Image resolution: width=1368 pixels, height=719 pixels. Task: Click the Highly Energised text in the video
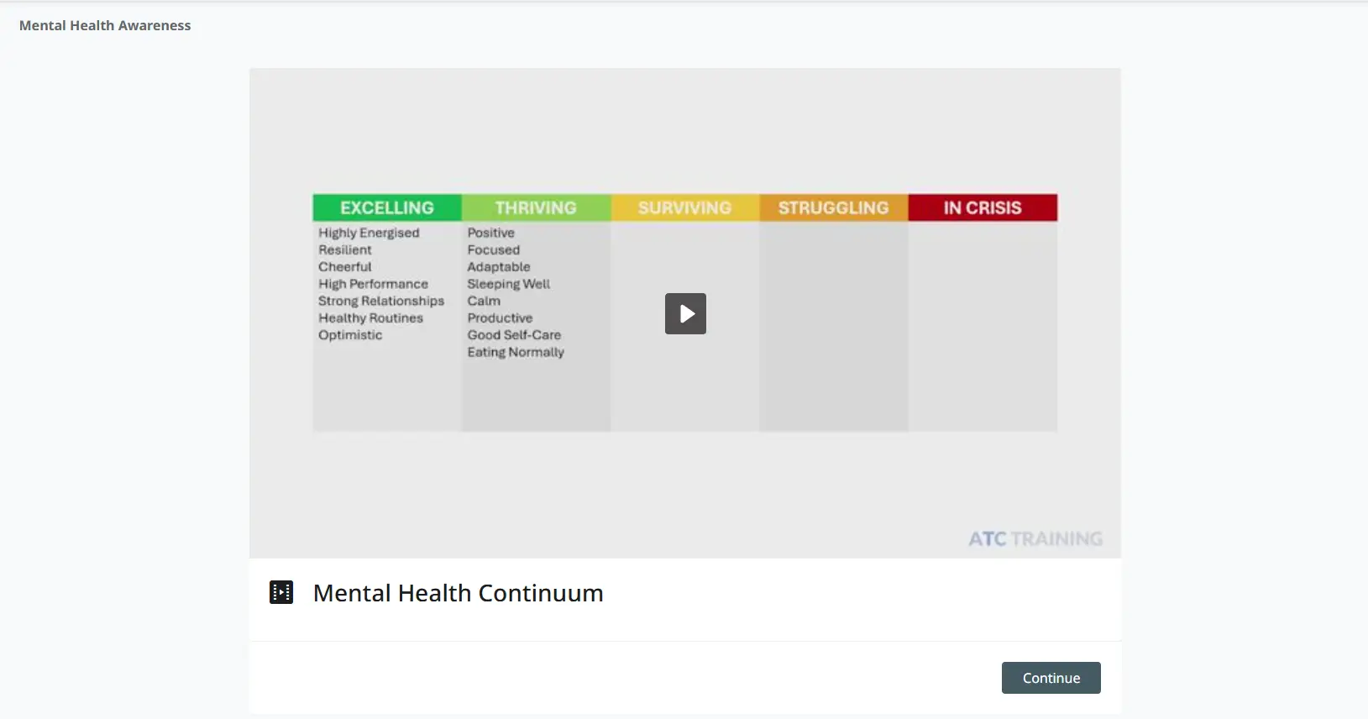tap(369, 233)
